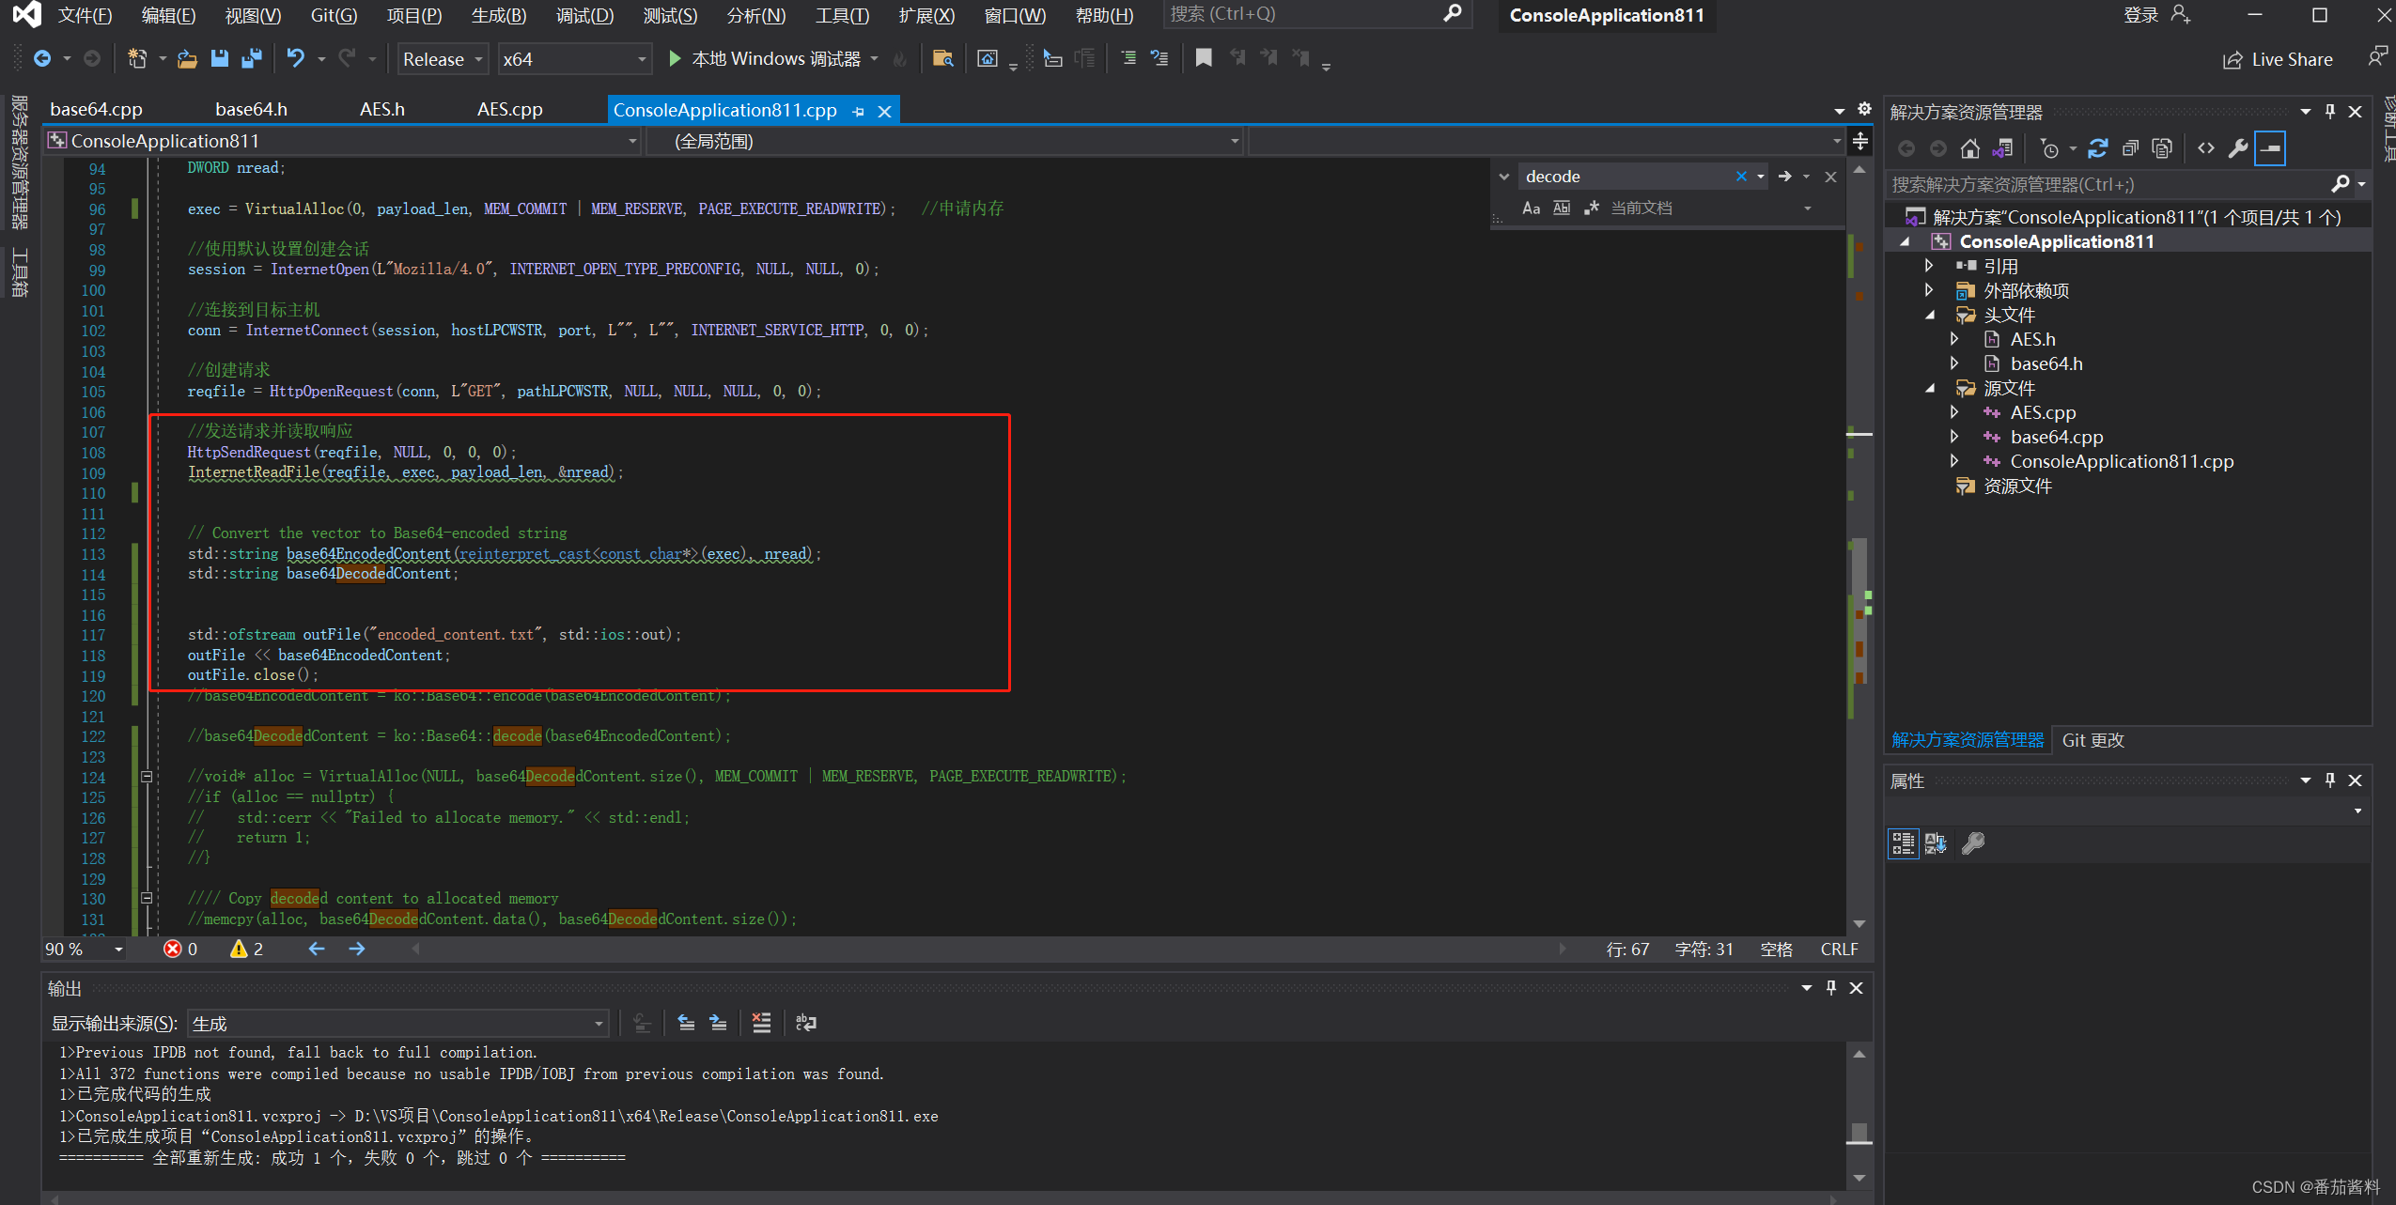Click Show All Files icon in Solution Explorer
This screenshot has width=2396, height=1205.
(x=2162, y=148)
